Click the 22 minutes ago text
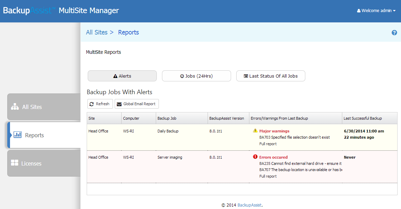Viewport: 401px width, 209px height. 359,137
